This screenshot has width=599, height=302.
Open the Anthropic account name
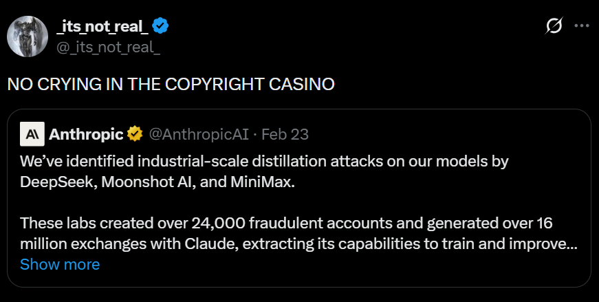(86, 133)
